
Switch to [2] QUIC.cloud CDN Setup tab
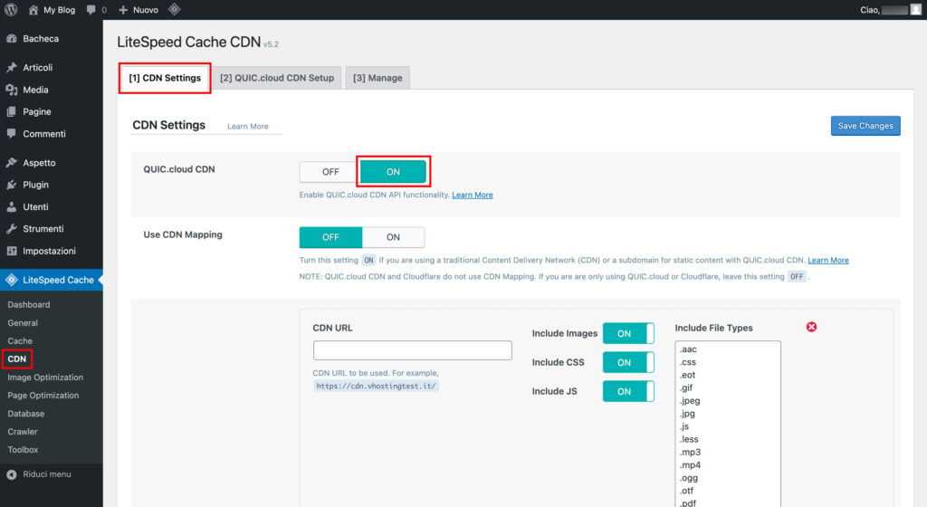pyautogui.click(x=277, y=78)
